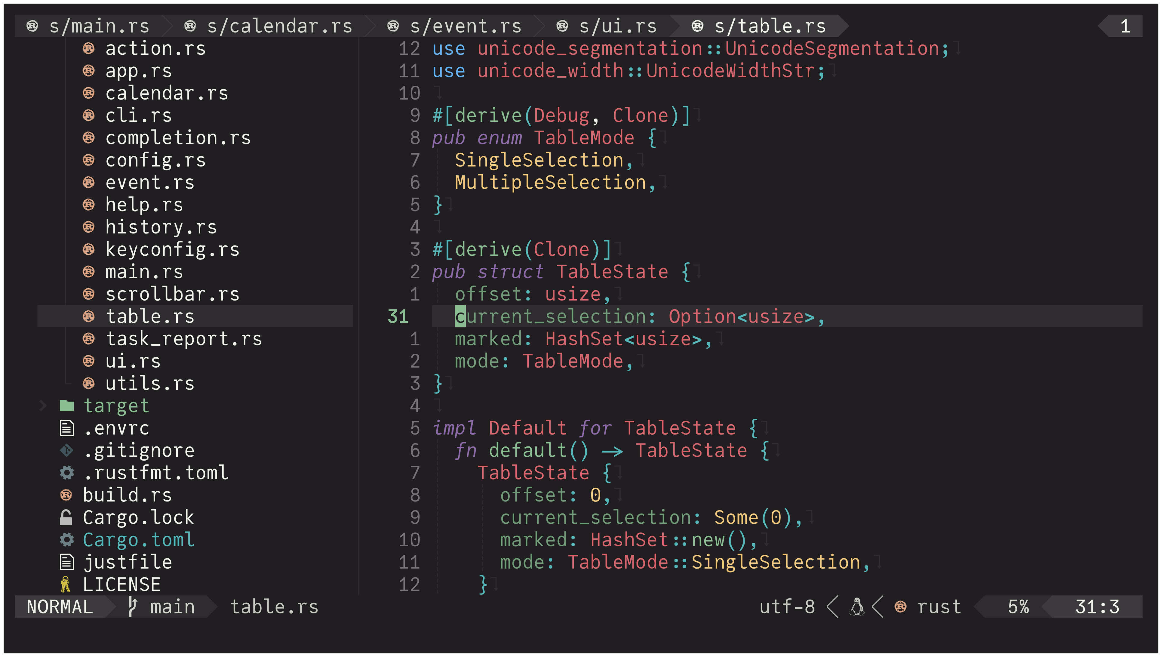The width and height of the screenshot is (1162, 657).
Task: Click the Rust logo next to 'rust' filetype indicator
Action: pos(900,606)
